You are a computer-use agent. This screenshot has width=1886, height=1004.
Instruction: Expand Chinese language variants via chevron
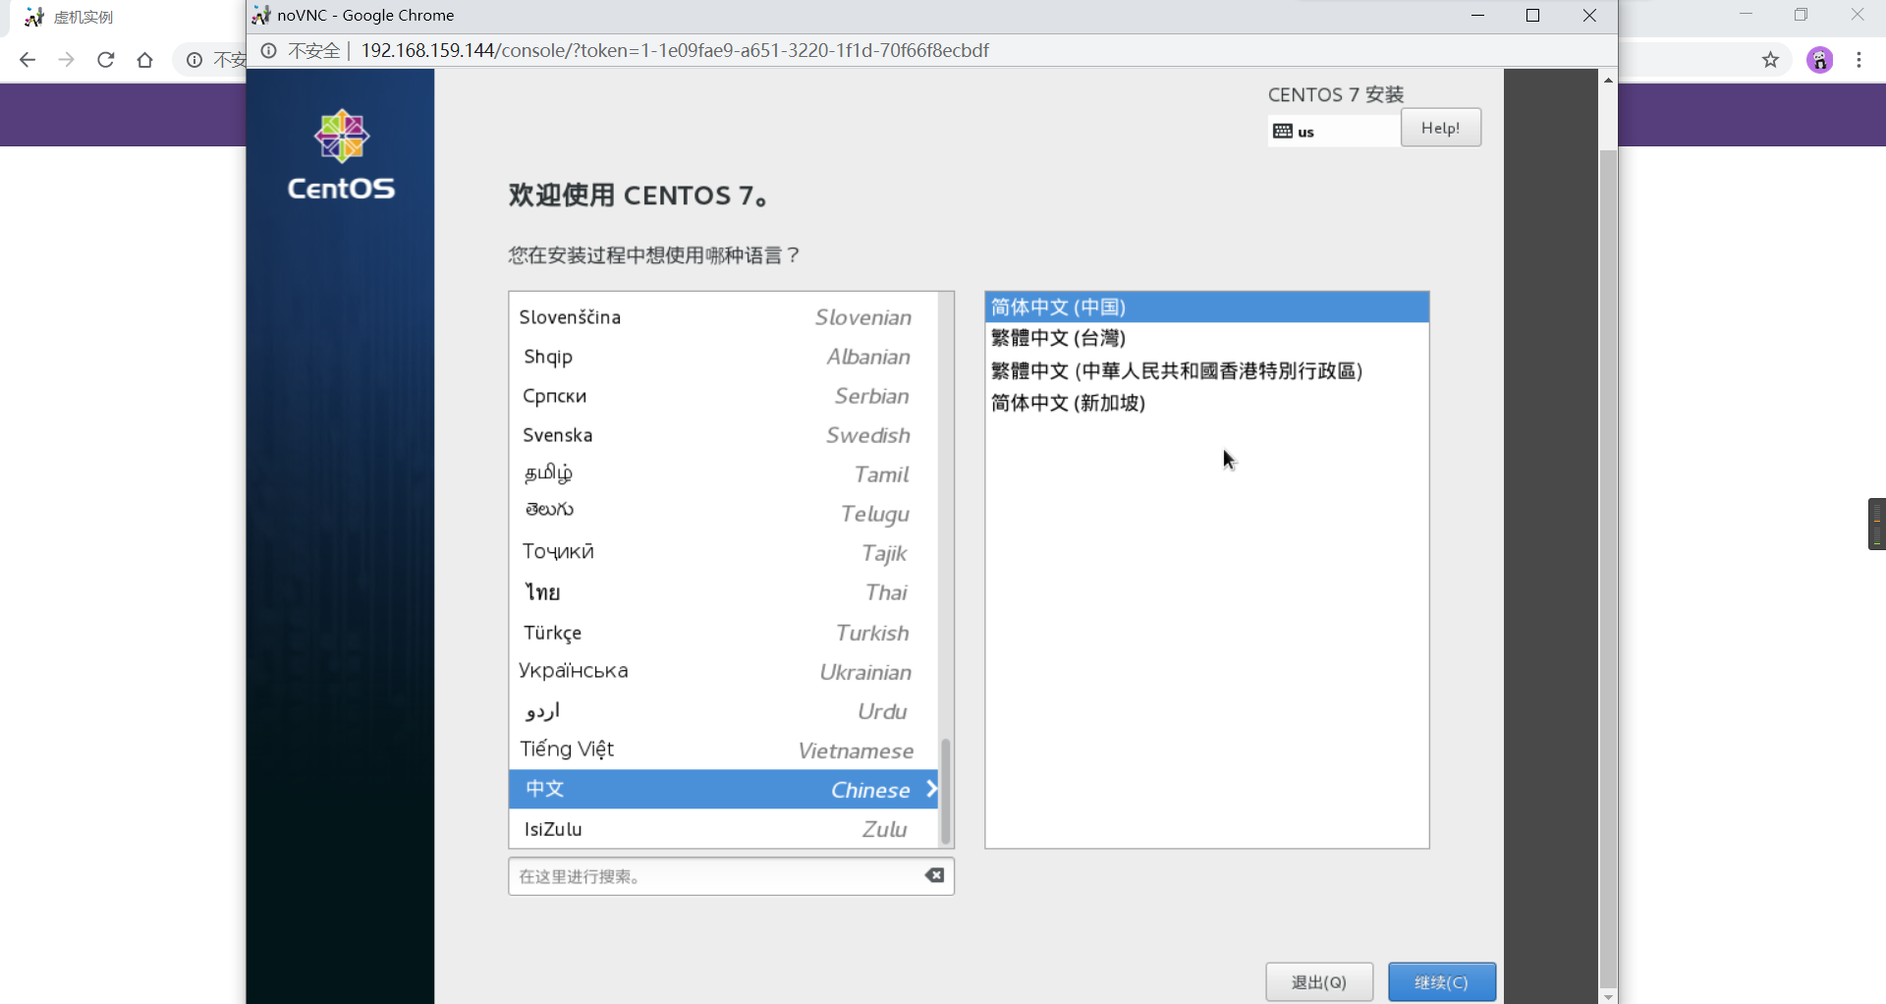click(929, 789)
